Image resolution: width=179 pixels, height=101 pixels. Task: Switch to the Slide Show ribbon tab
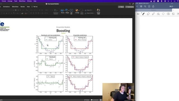pos(15,7)
